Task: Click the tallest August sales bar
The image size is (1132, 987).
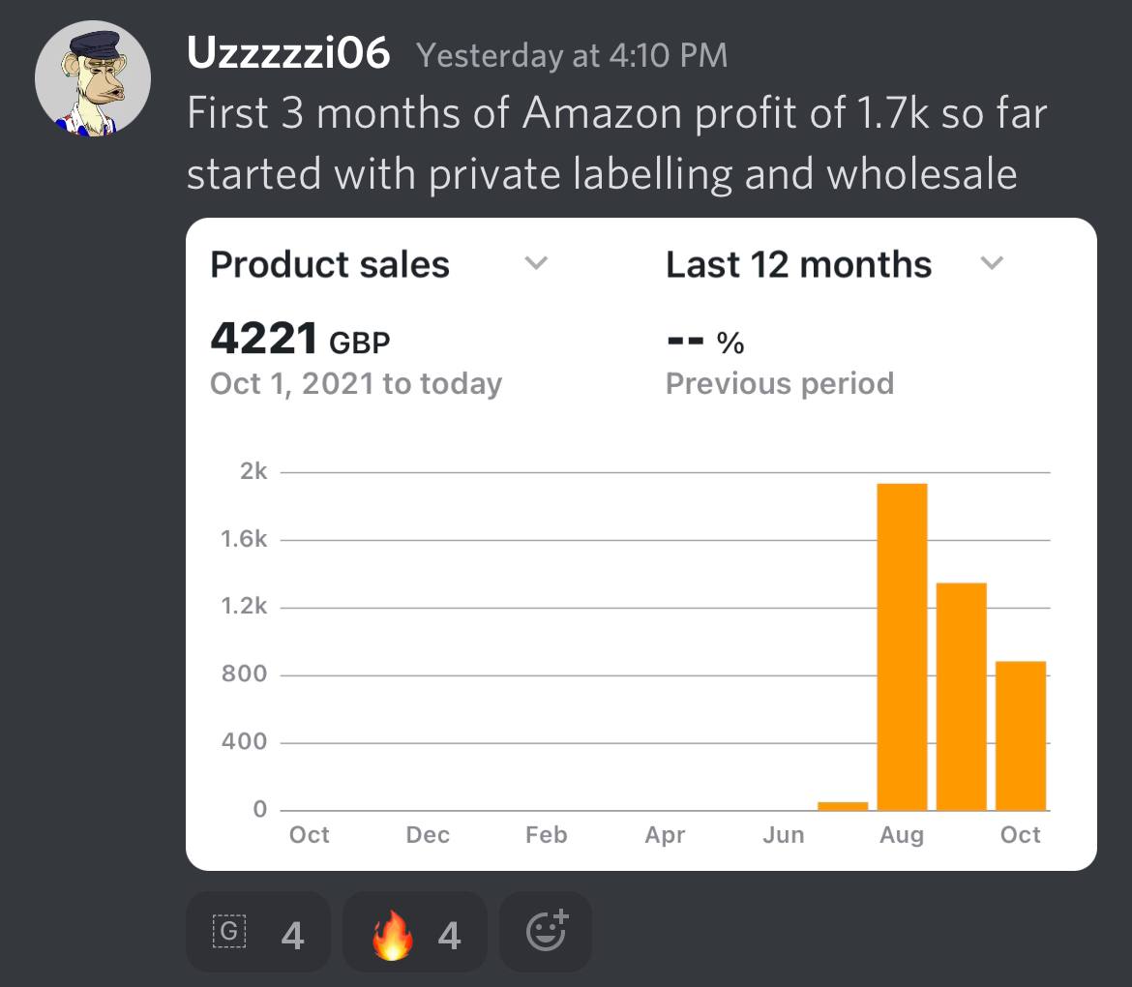Action: [903, 647]
